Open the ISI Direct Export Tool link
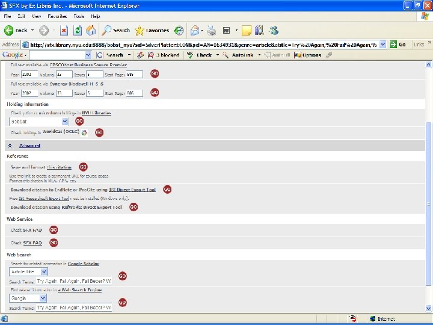The image size is (433, 325). click(132, 190)
